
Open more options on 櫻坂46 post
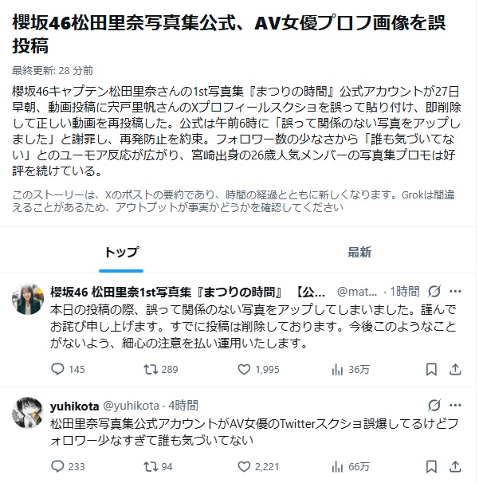455,291
